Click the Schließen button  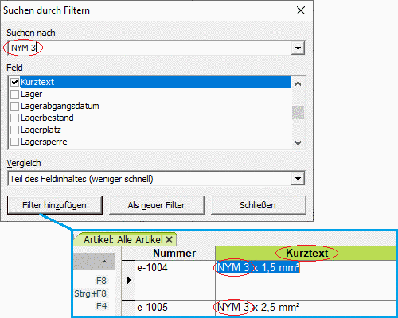tap(258, 205)
